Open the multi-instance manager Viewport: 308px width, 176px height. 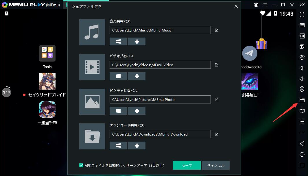(302, 47)
